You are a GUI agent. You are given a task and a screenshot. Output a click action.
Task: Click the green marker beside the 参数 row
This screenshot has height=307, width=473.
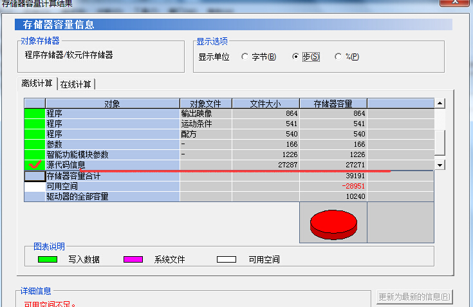pyautogui.click(x=35, y=144)
